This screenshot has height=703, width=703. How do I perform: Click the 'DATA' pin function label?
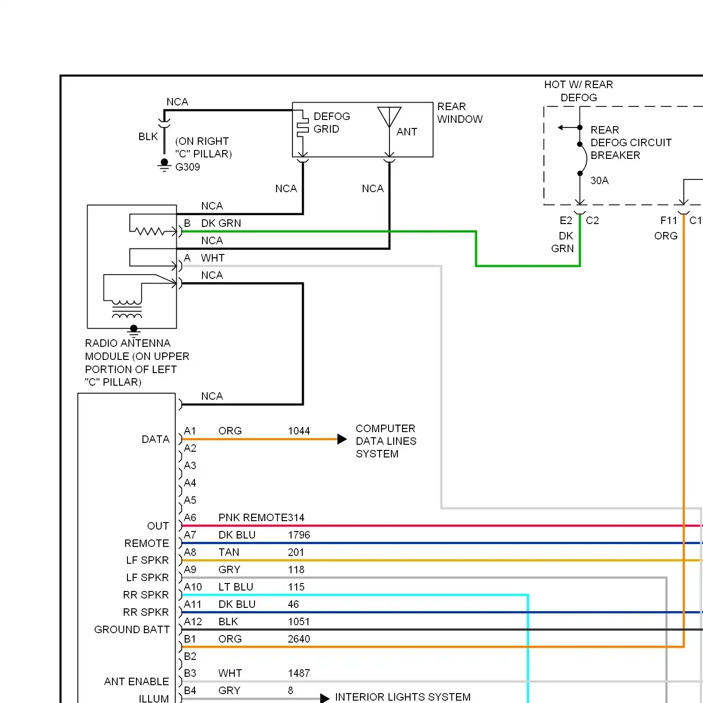[x=156, y=439]
